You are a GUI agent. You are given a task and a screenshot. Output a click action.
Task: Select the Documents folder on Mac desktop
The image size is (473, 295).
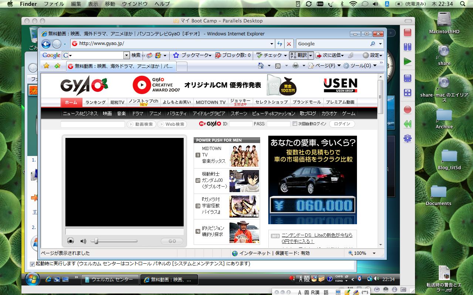coord(439,195)
